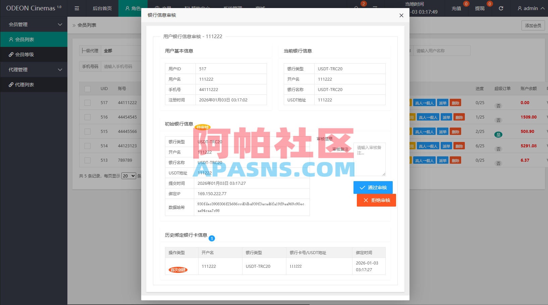Toggle 超级订单 switch on the 1509.00 row
Screen dimensions: 548x305
(x=498, y=120)
